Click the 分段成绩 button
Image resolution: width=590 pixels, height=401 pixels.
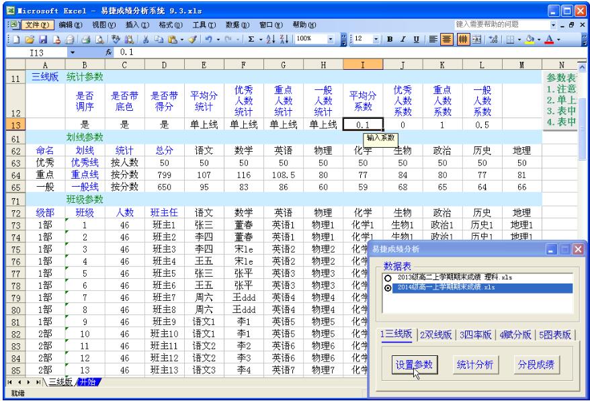pyautogui.click(x=536, y=365)
